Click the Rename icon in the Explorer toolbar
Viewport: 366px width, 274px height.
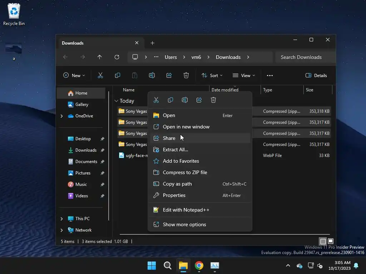tap(152, 75)
